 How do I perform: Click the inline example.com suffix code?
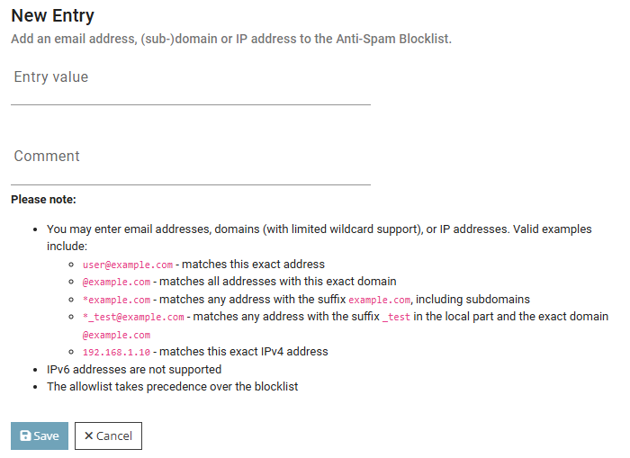(x=379, y=300)
